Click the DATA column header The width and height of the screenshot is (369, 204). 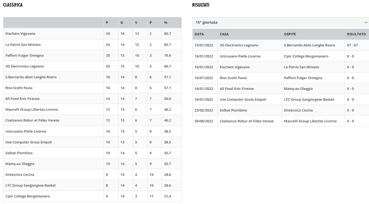click(x=199, y=34)
